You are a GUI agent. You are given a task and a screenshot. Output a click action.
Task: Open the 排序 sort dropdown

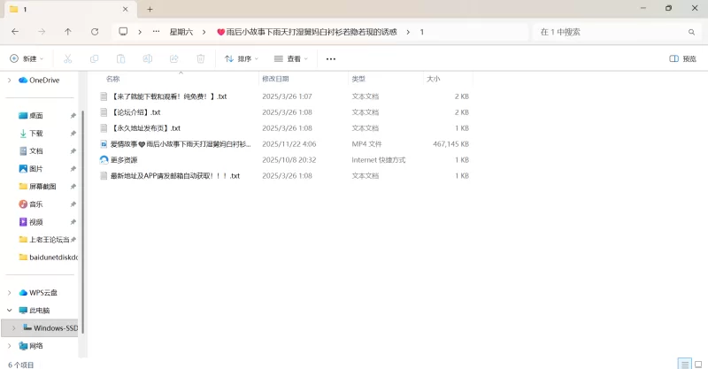(x=242, y=58)
